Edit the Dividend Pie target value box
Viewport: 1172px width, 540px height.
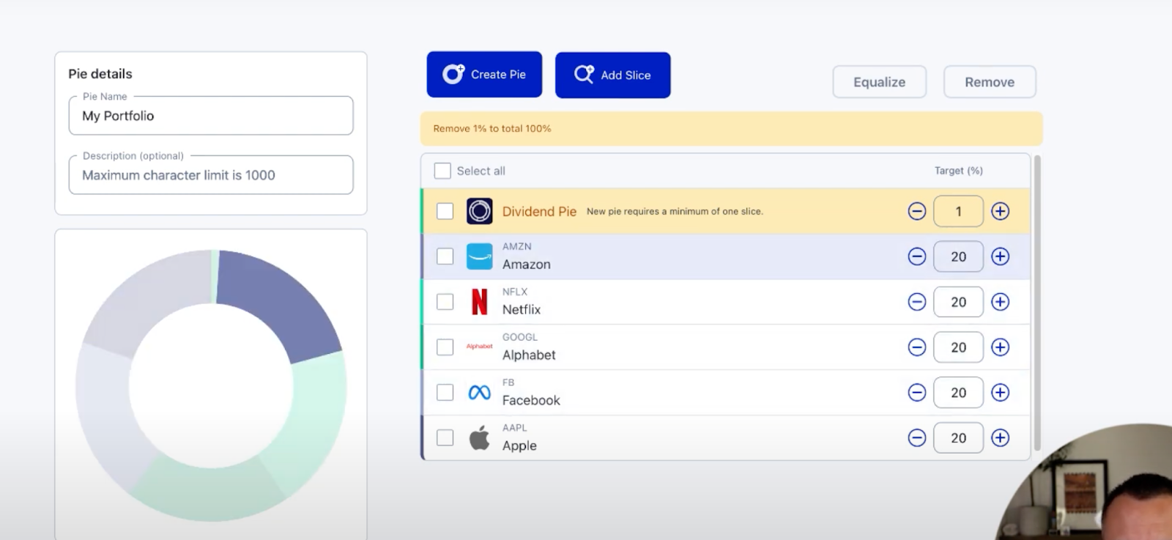[958, 212]
